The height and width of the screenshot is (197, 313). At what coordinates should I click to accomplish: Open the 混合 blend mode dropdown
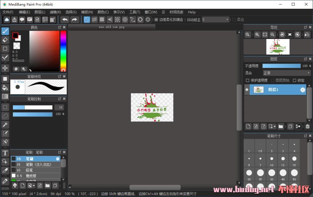click(x=287, y=73)
